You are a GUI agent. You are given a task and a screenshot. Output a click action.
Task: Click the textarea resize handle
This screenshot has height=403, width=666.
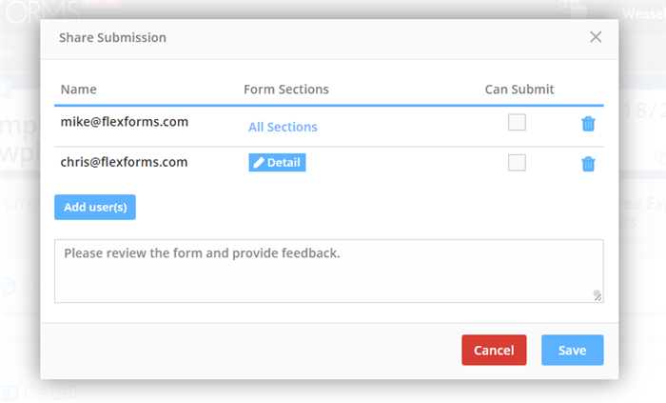[597, 295]
